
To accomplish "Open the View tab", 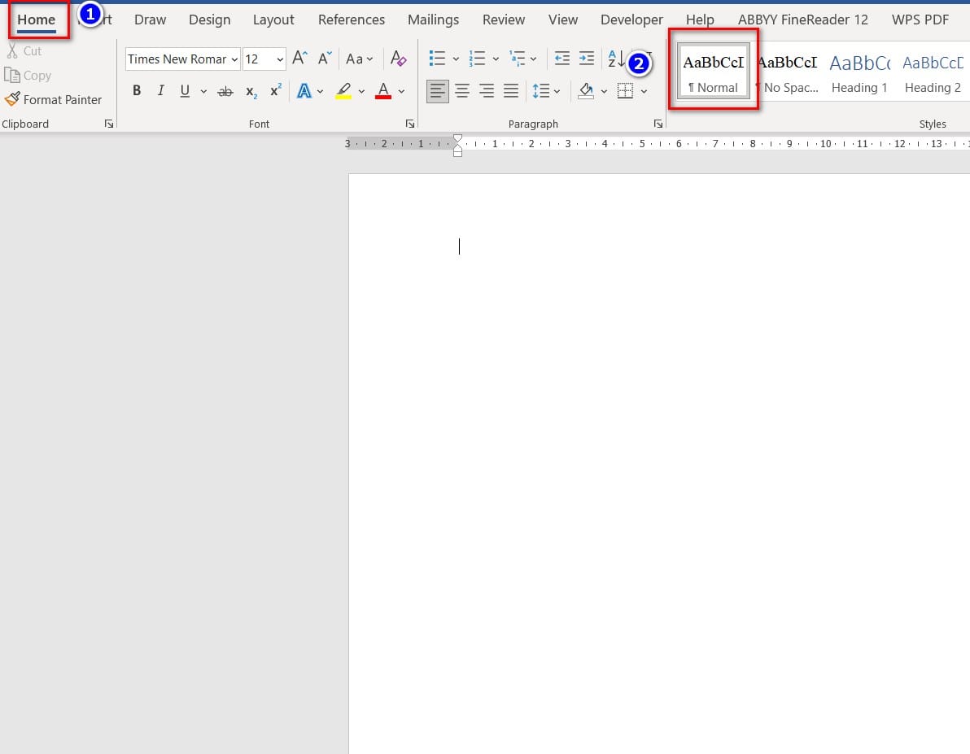I will [x=563, y=20].
